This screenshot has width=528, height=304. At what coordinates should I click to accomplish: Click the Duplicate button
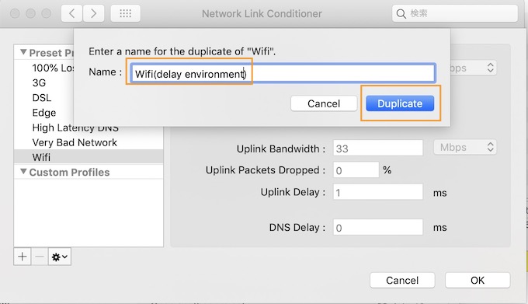(x=400, y=103)
